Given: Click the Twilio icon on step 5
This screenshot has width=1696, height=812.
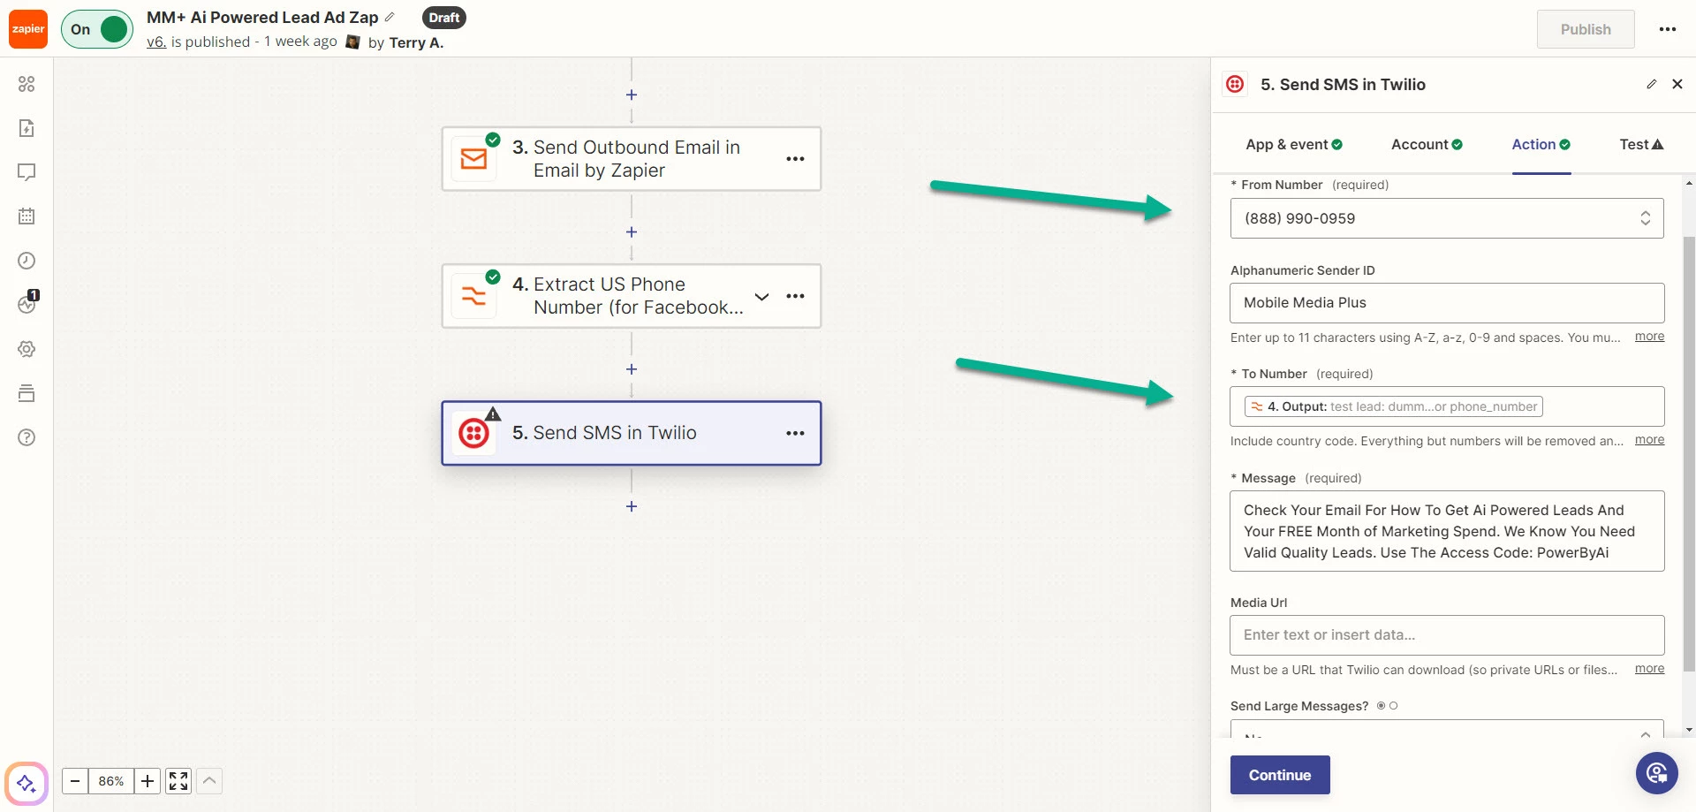Looking at the screenshot, I should point(474,433).
